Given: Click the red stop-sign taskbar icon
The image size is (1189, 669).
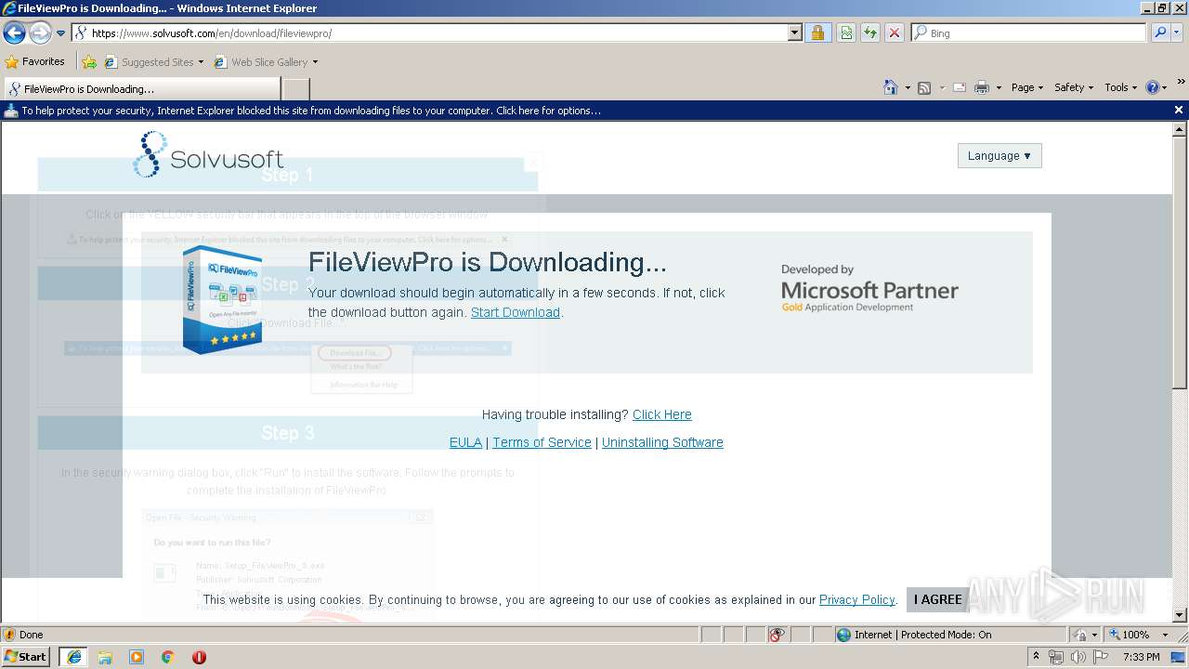Looking at the screenshot, I should point(199,657).
